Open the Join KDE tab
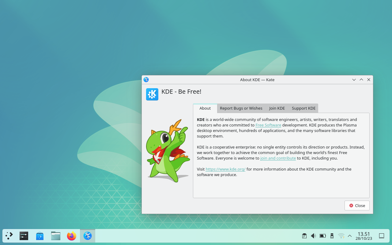Image resolution: width=392 pixels, height=245 pixels. 277,108
